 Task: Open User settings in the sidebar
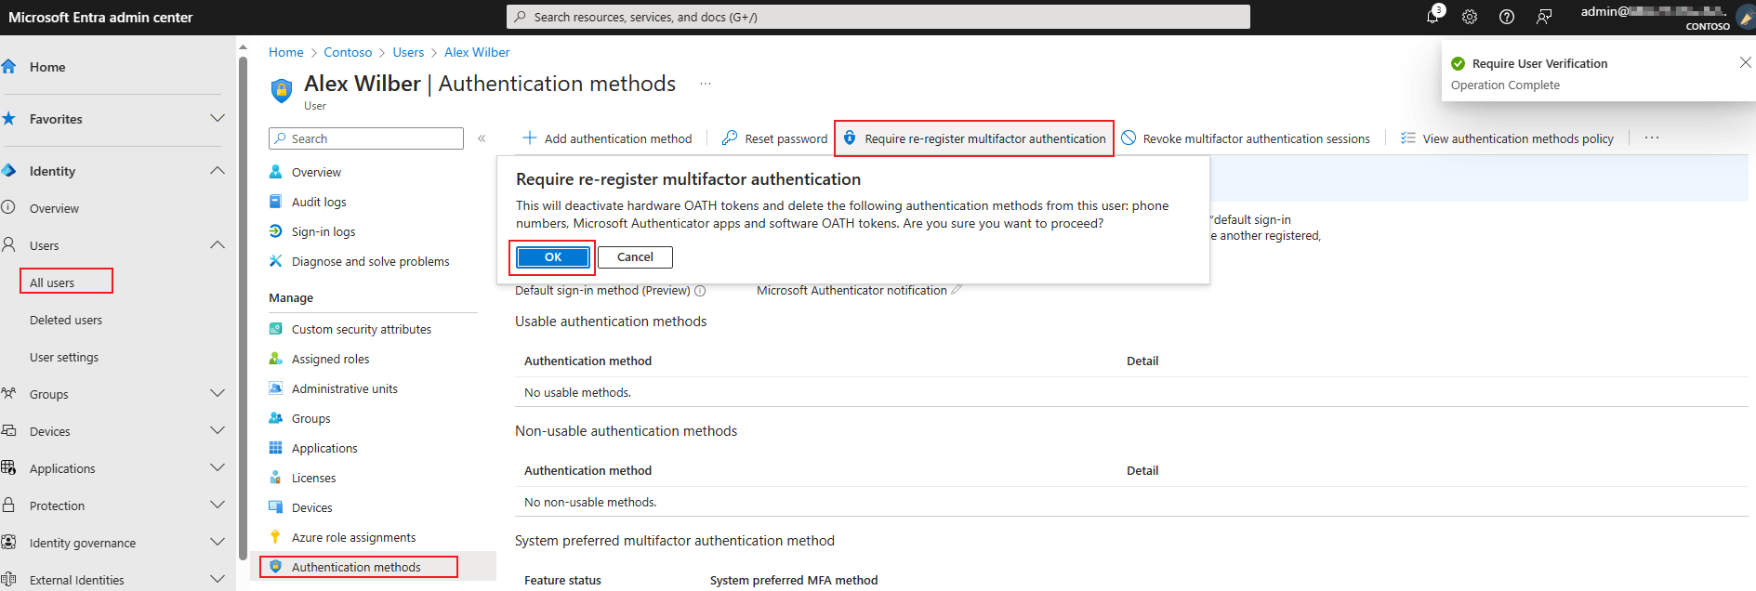(64, 357)
